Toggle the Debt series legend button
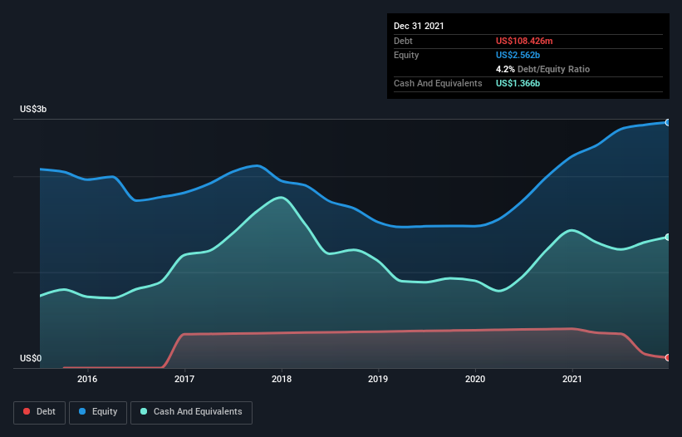The image size is (682, 437). pos(39,412)
